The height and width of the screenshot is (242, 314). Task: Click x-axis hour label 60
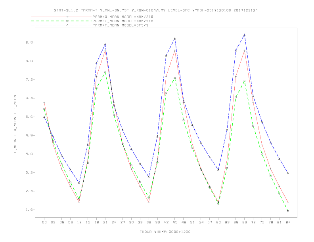coord(218,222)
